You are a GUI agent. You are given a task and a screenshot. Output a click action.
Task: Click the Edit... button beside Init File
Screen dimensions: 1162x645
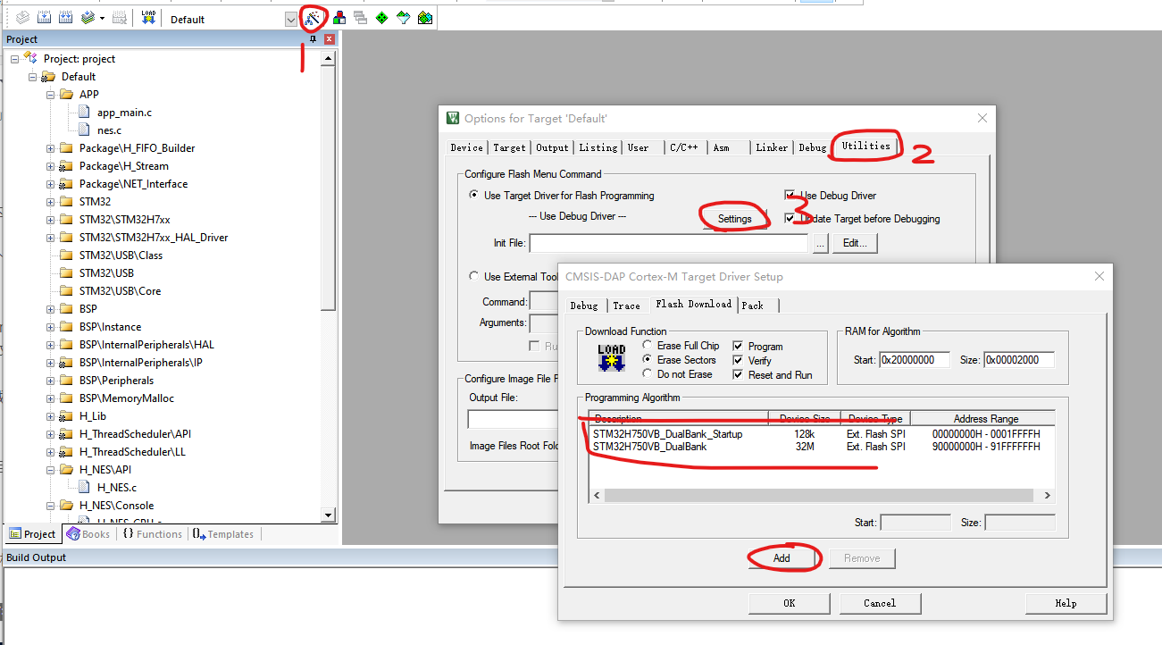click(x=855, y=243)
